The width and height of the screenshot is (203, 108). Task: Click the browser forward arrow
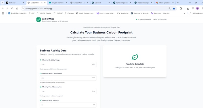tap(7, 8)
